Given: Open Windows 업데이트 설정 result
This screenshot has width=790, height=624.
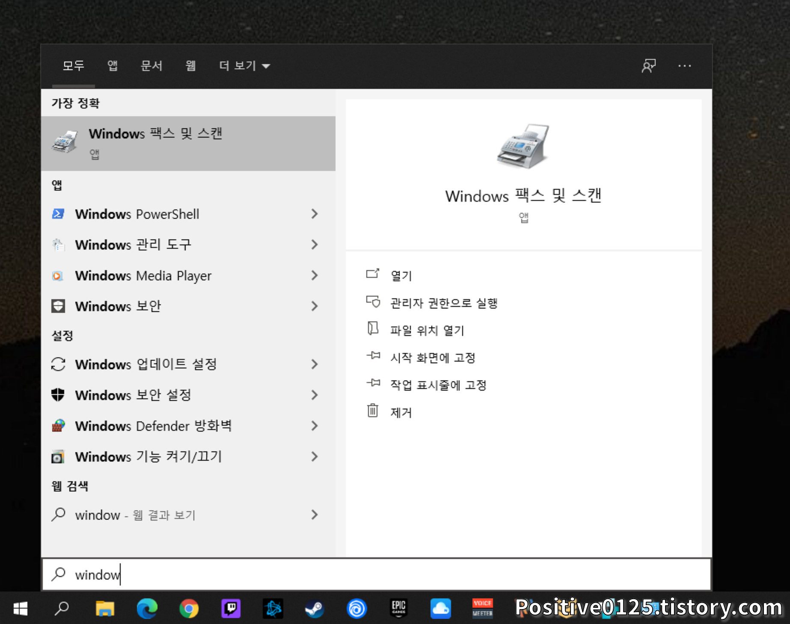Looking at the screenshot, I should click(x=188, y=364).
